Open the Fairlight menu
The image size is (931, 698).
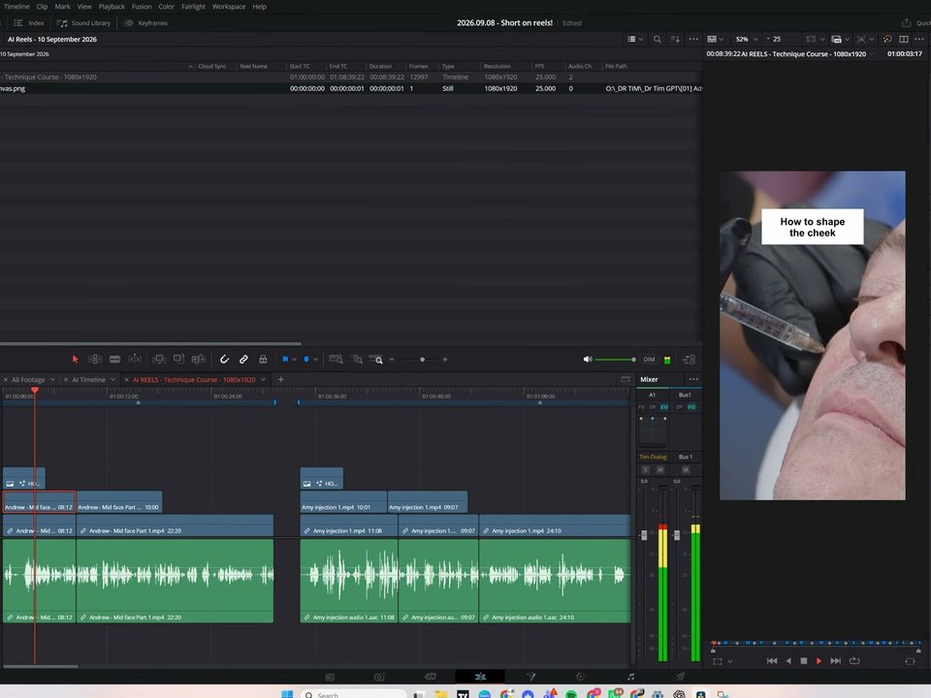coord(194,7)
